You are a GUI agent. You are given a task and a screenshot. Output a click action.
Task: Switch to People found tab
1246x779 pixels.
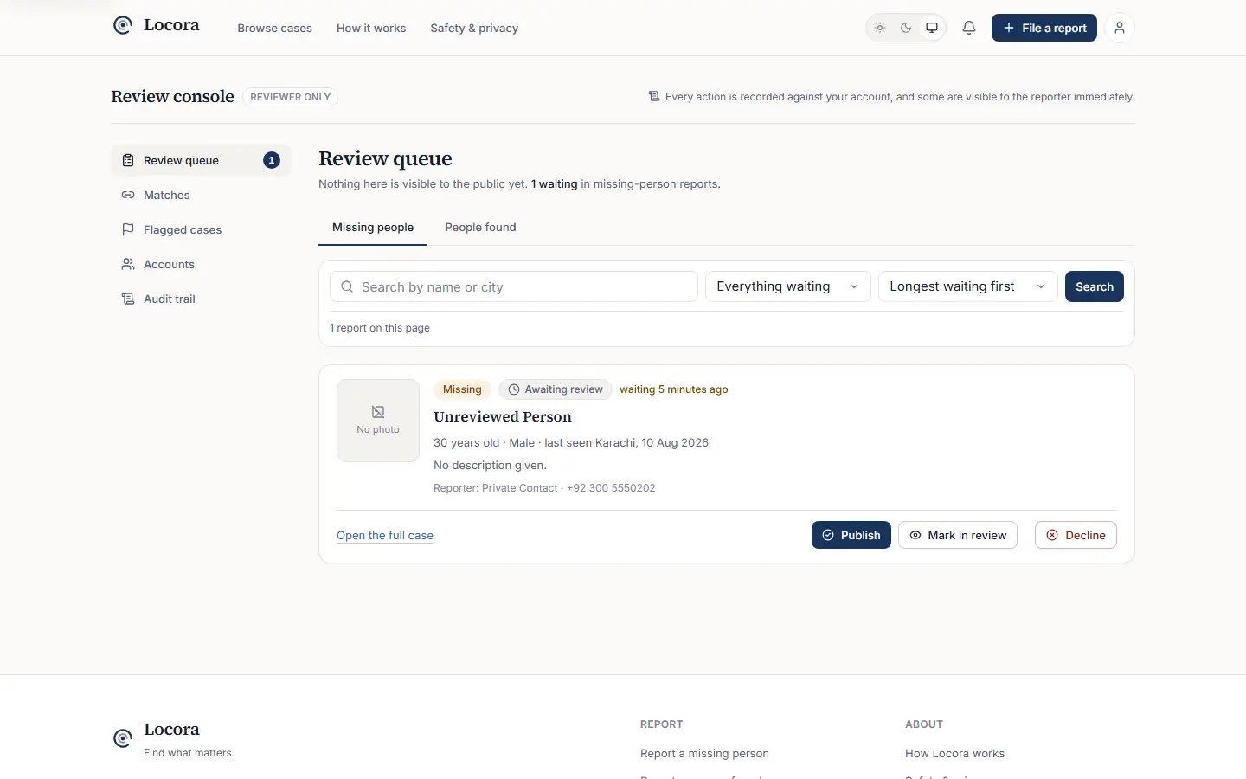click(480, 227)
